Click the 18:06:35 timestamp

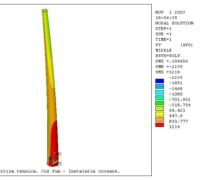tap(166, 18)
